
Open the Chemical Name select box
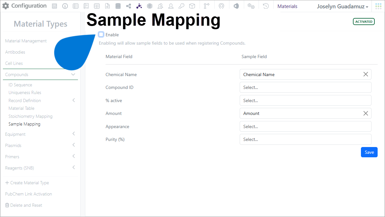coord(305,74)
